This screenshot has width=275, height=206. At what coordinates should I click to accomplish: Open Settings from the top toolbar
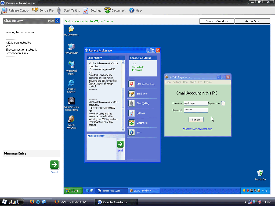tap(92, 10)
